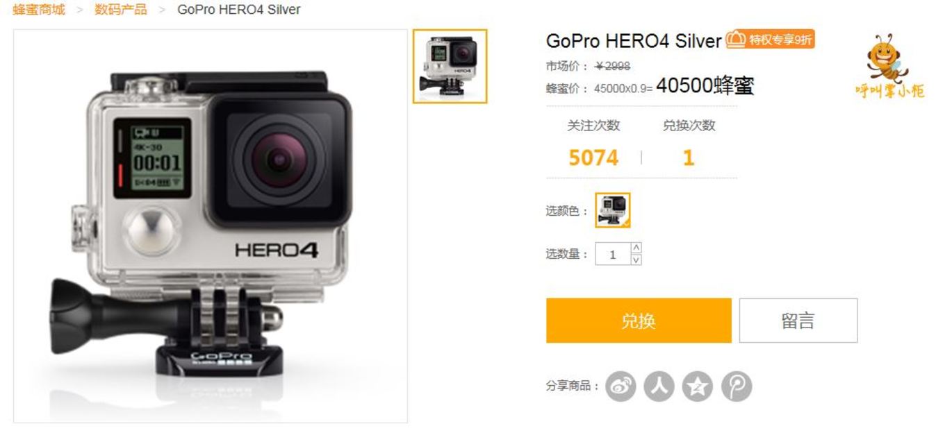945x442 pixels.
Task: Increase quantity with the up arrow
Action: (636, 248)
